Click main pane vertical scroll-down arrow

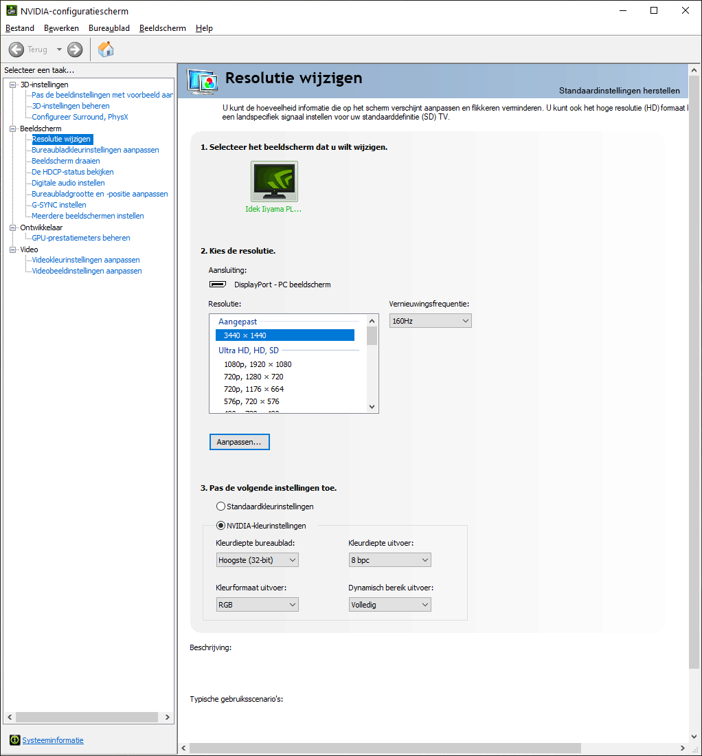[694, 736]
